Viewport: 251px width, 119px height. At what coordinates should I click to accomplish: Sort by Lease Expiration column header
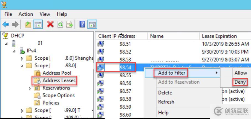pos(225,36)
